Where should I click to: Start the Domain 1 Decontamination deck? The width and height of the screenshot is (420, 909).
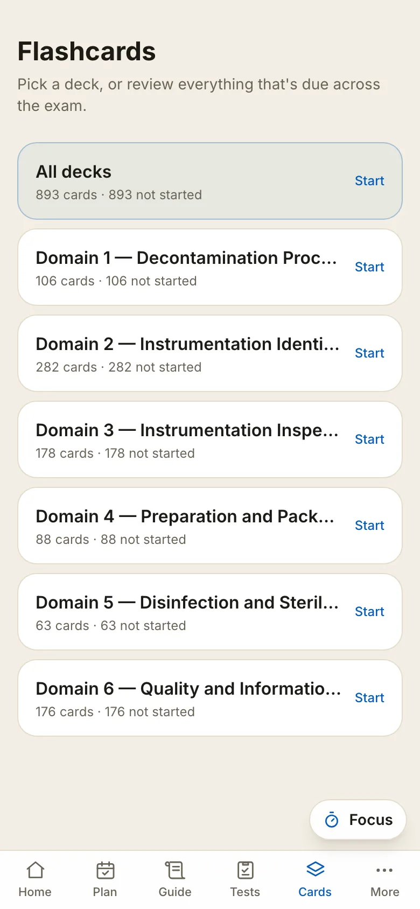tap(369, 267)
